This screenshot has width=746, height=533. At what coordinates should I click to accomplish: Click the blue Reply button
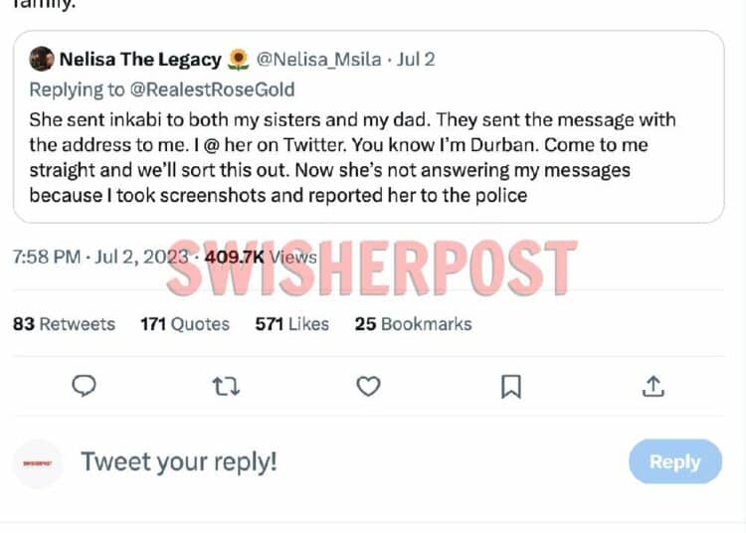(x=675, y=461)
